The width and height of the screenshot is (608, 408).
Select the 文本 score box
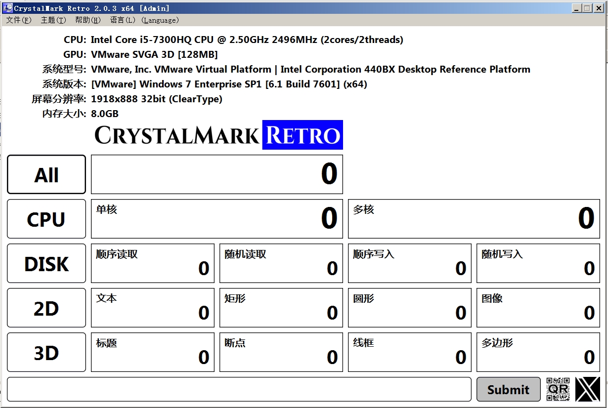coord(153,308)
